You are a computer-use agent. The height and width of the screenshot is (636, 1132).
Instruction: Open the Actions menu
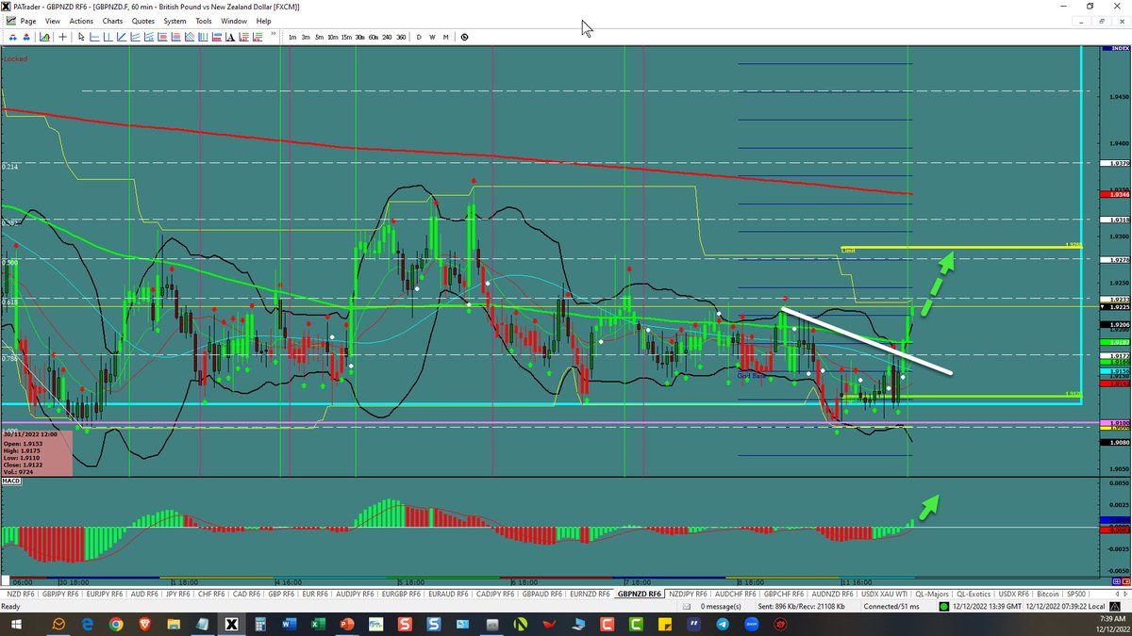(x=81, y=21)
